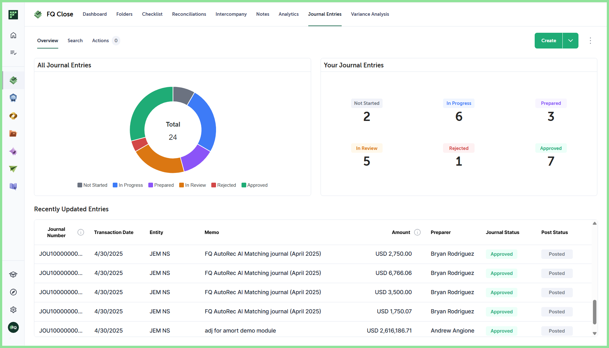Open the three-dot more options menu
This screenshot has height=348, width=609.
pos(590,41)
